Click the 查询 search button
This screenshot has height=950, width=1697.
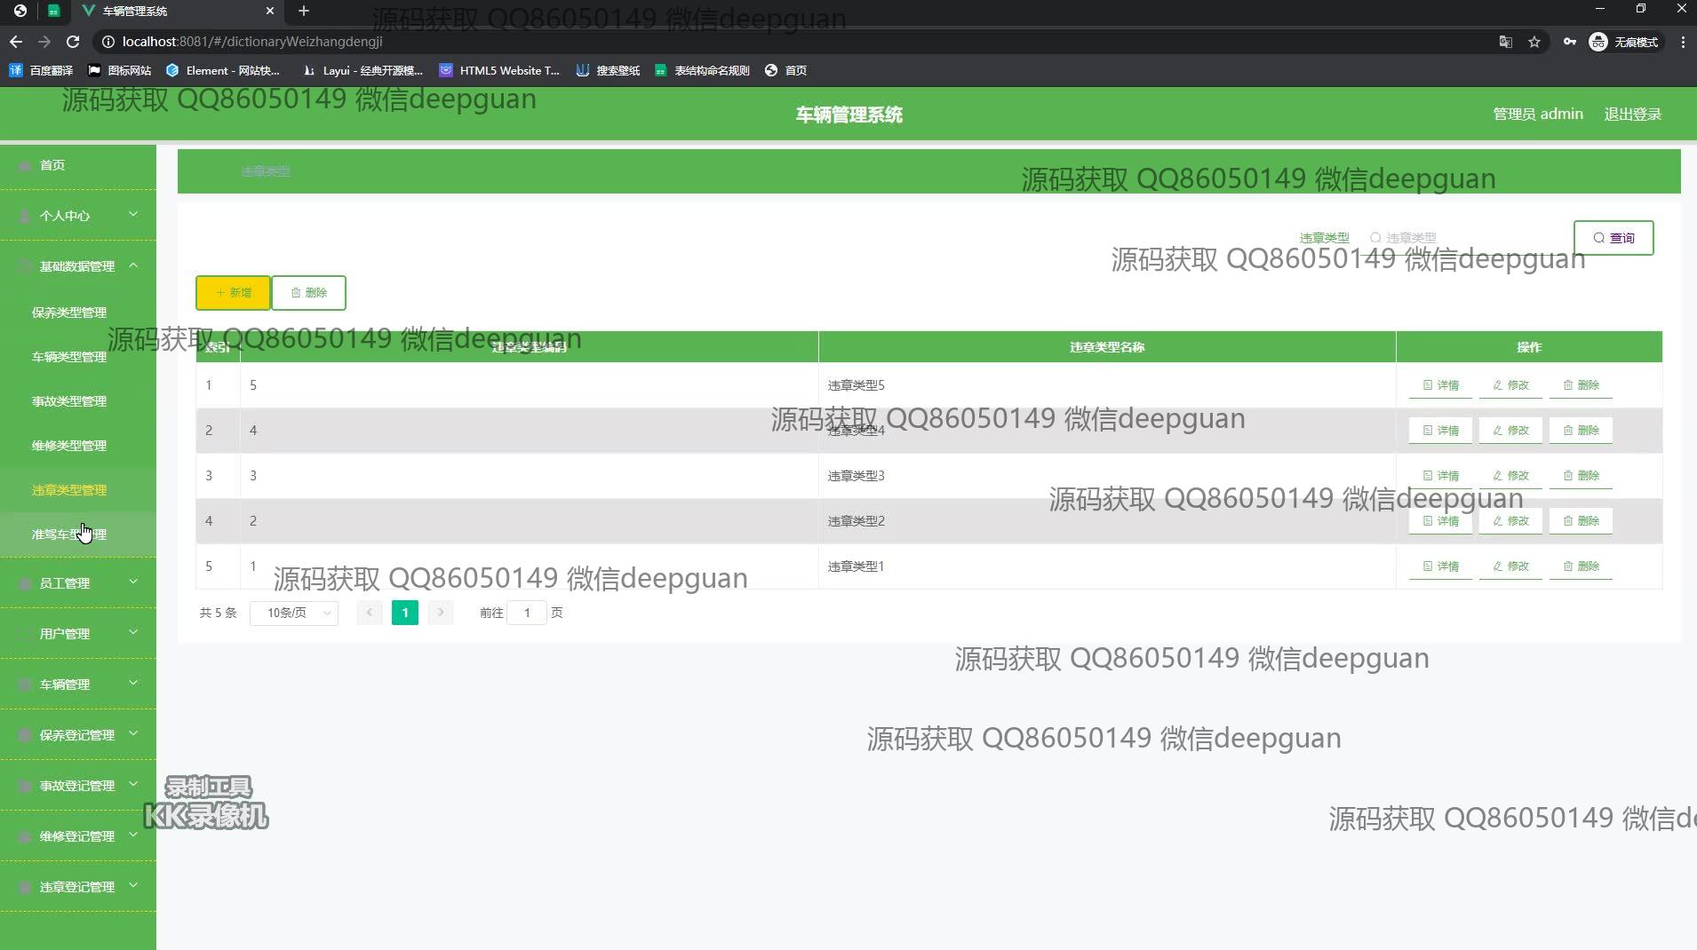click(x=1613, y=238)
